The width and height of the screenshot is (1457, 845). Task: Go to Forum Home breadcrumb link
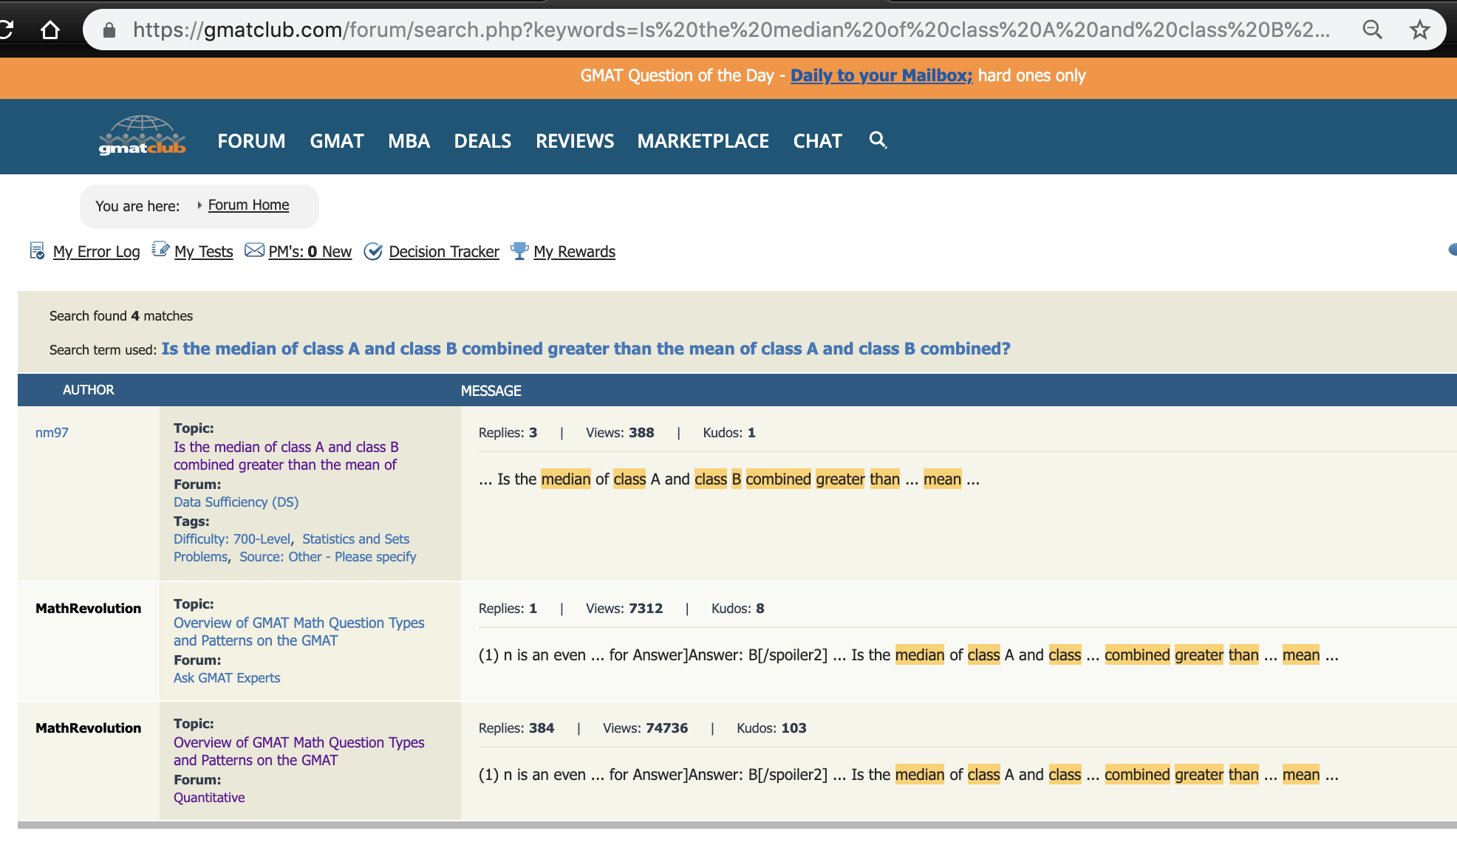[x=248, y=205]
